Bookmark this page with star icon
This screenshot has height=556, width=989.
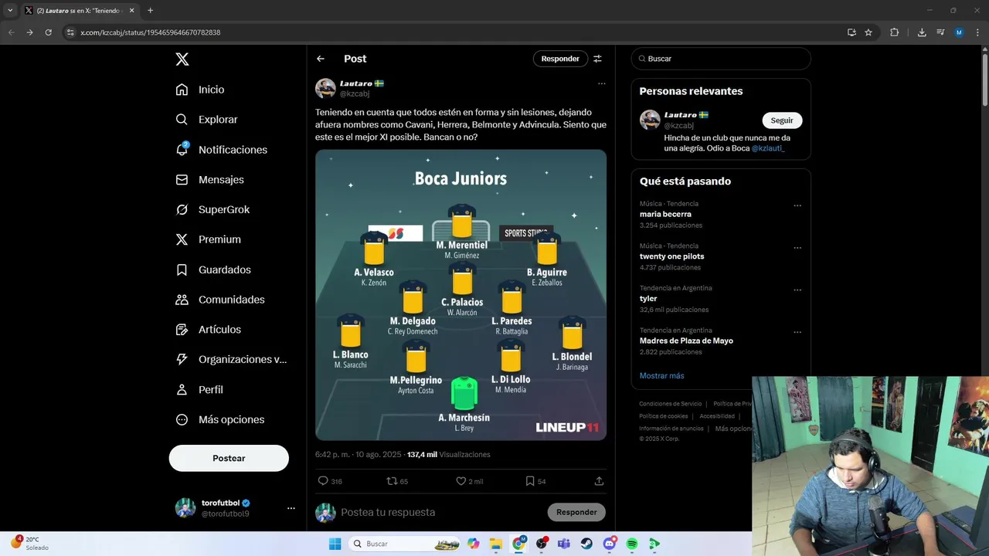pos(868,32)
